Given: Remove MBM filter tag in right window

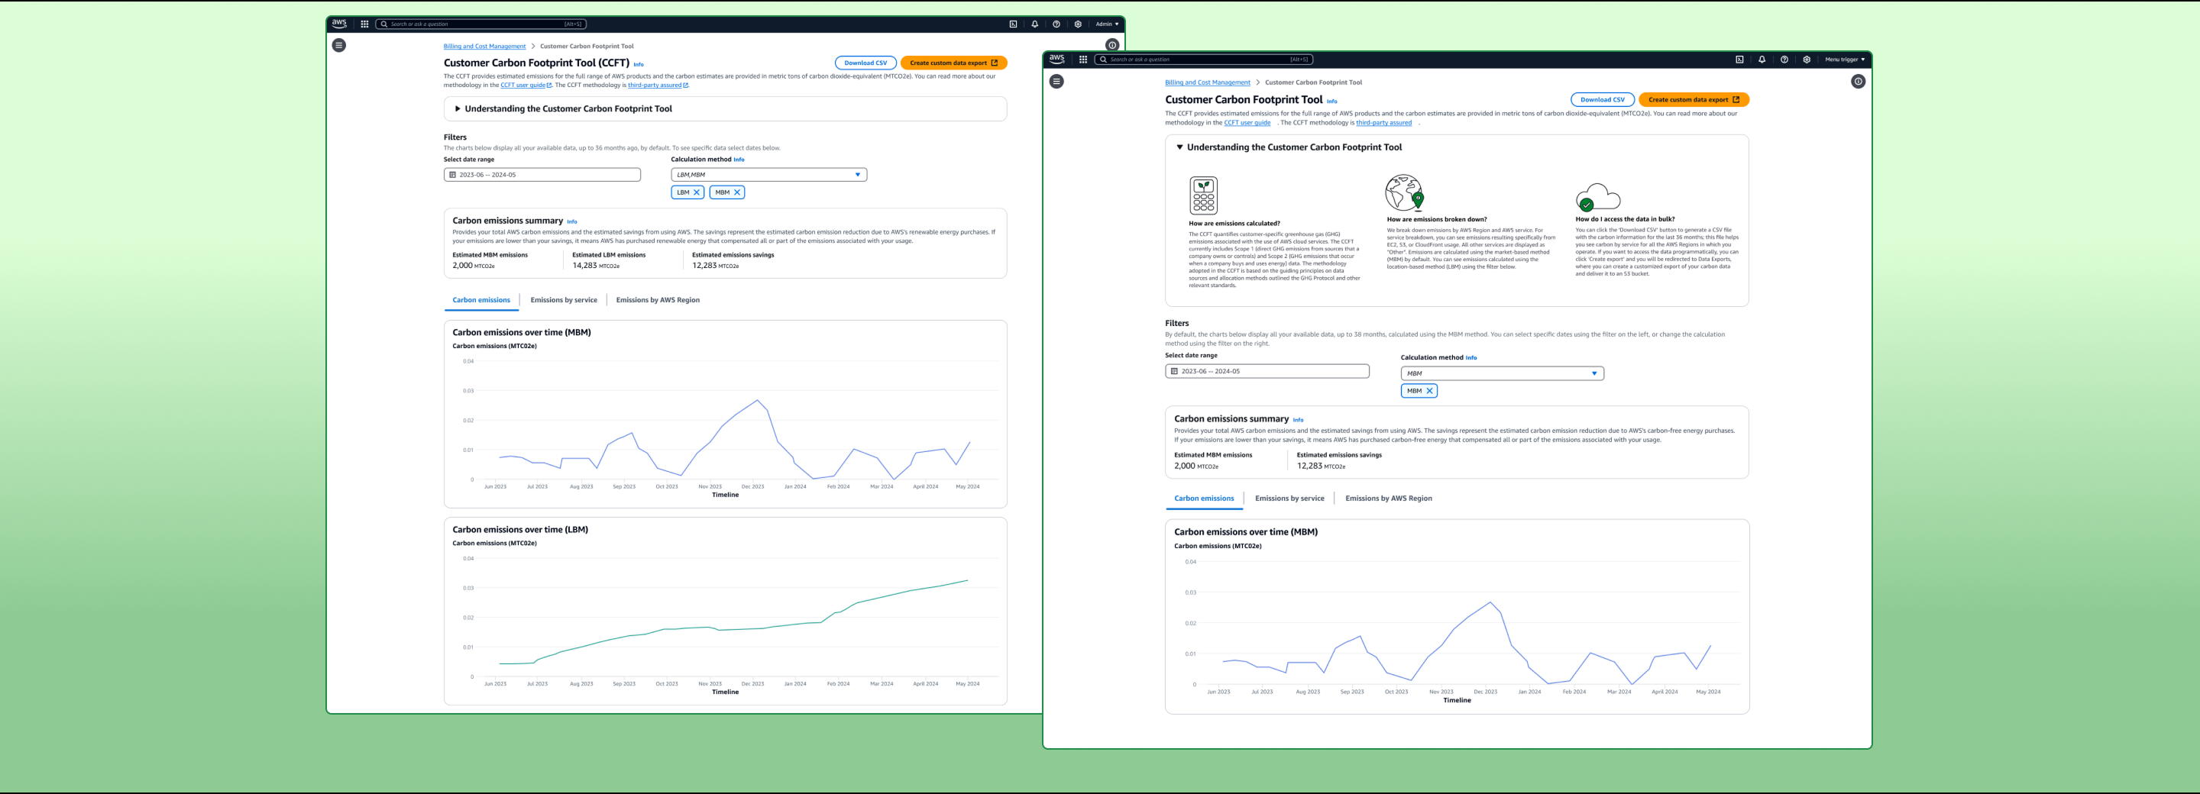Looking at the screenshot, I should click(1430, 390).
